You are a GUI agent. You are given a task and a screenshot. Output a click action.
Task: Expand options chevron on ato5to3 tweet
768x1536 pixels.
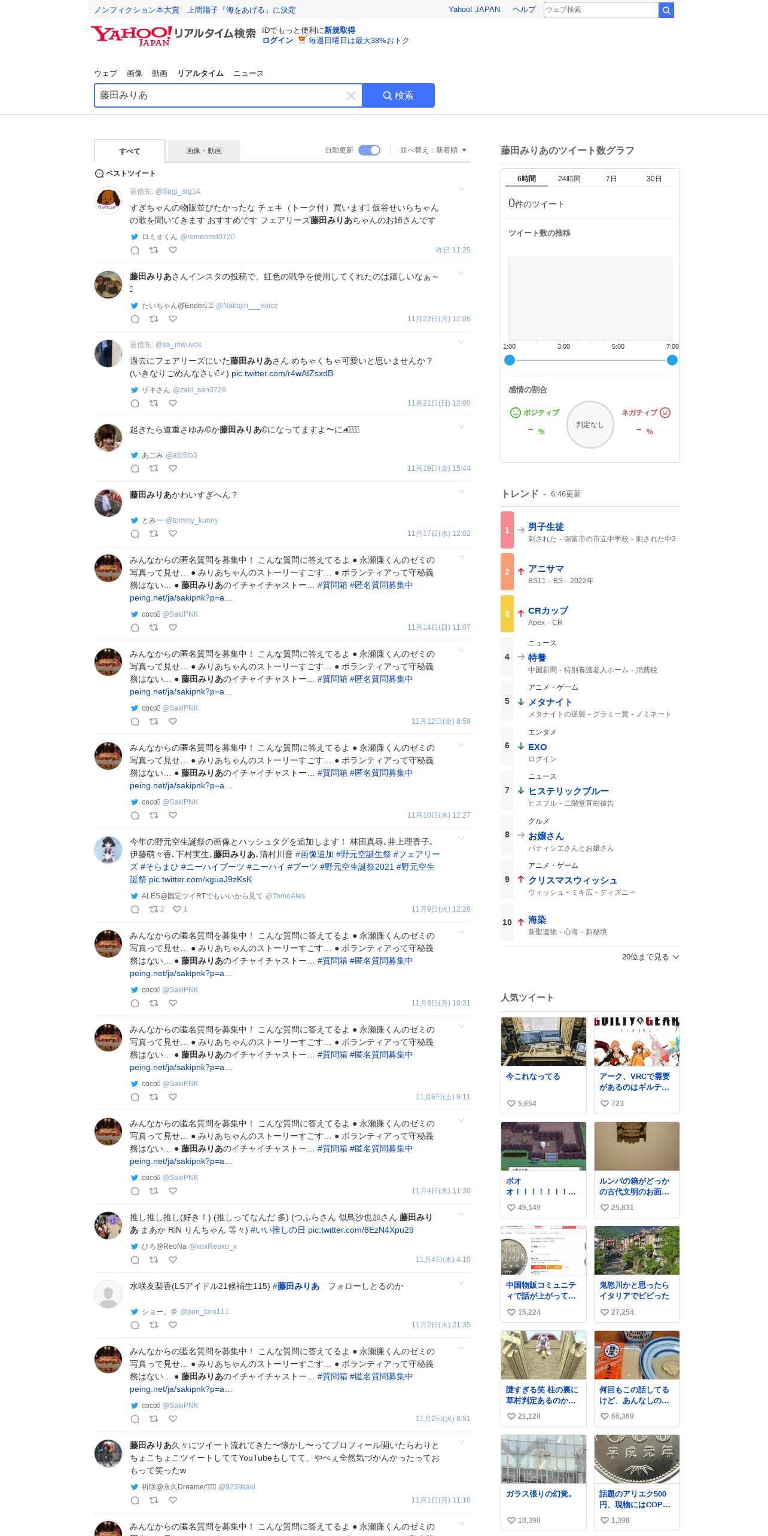pos(461,426)
